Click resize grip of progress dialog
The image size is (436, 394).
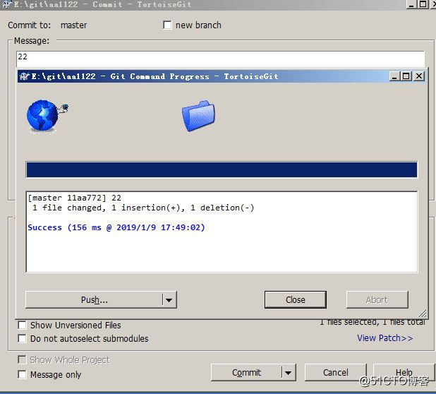423,314
